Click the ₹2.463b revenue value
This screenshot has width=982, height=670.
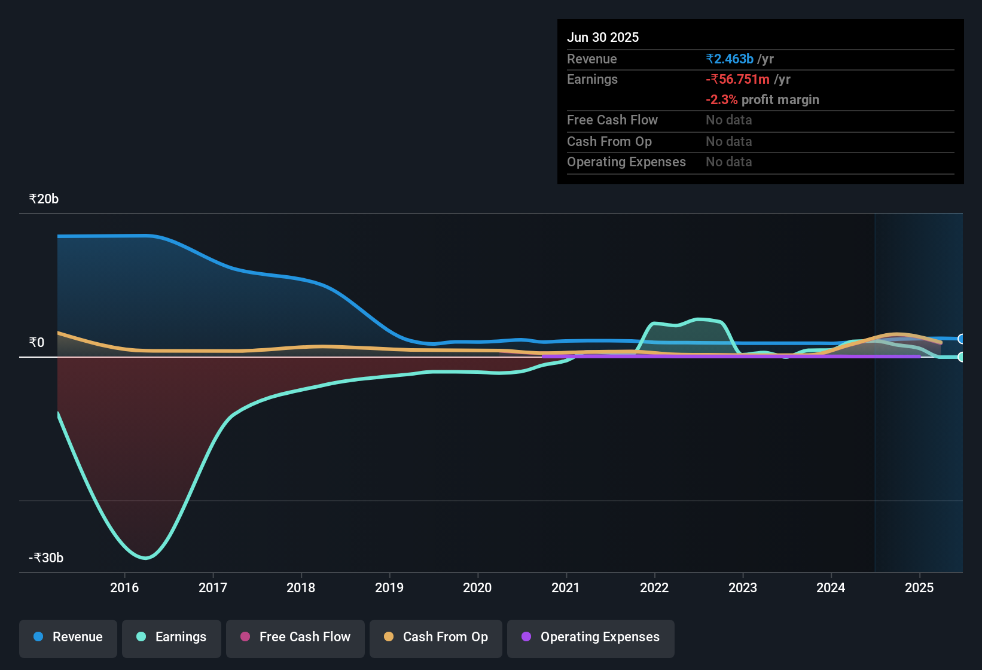[x=730, y=59]
